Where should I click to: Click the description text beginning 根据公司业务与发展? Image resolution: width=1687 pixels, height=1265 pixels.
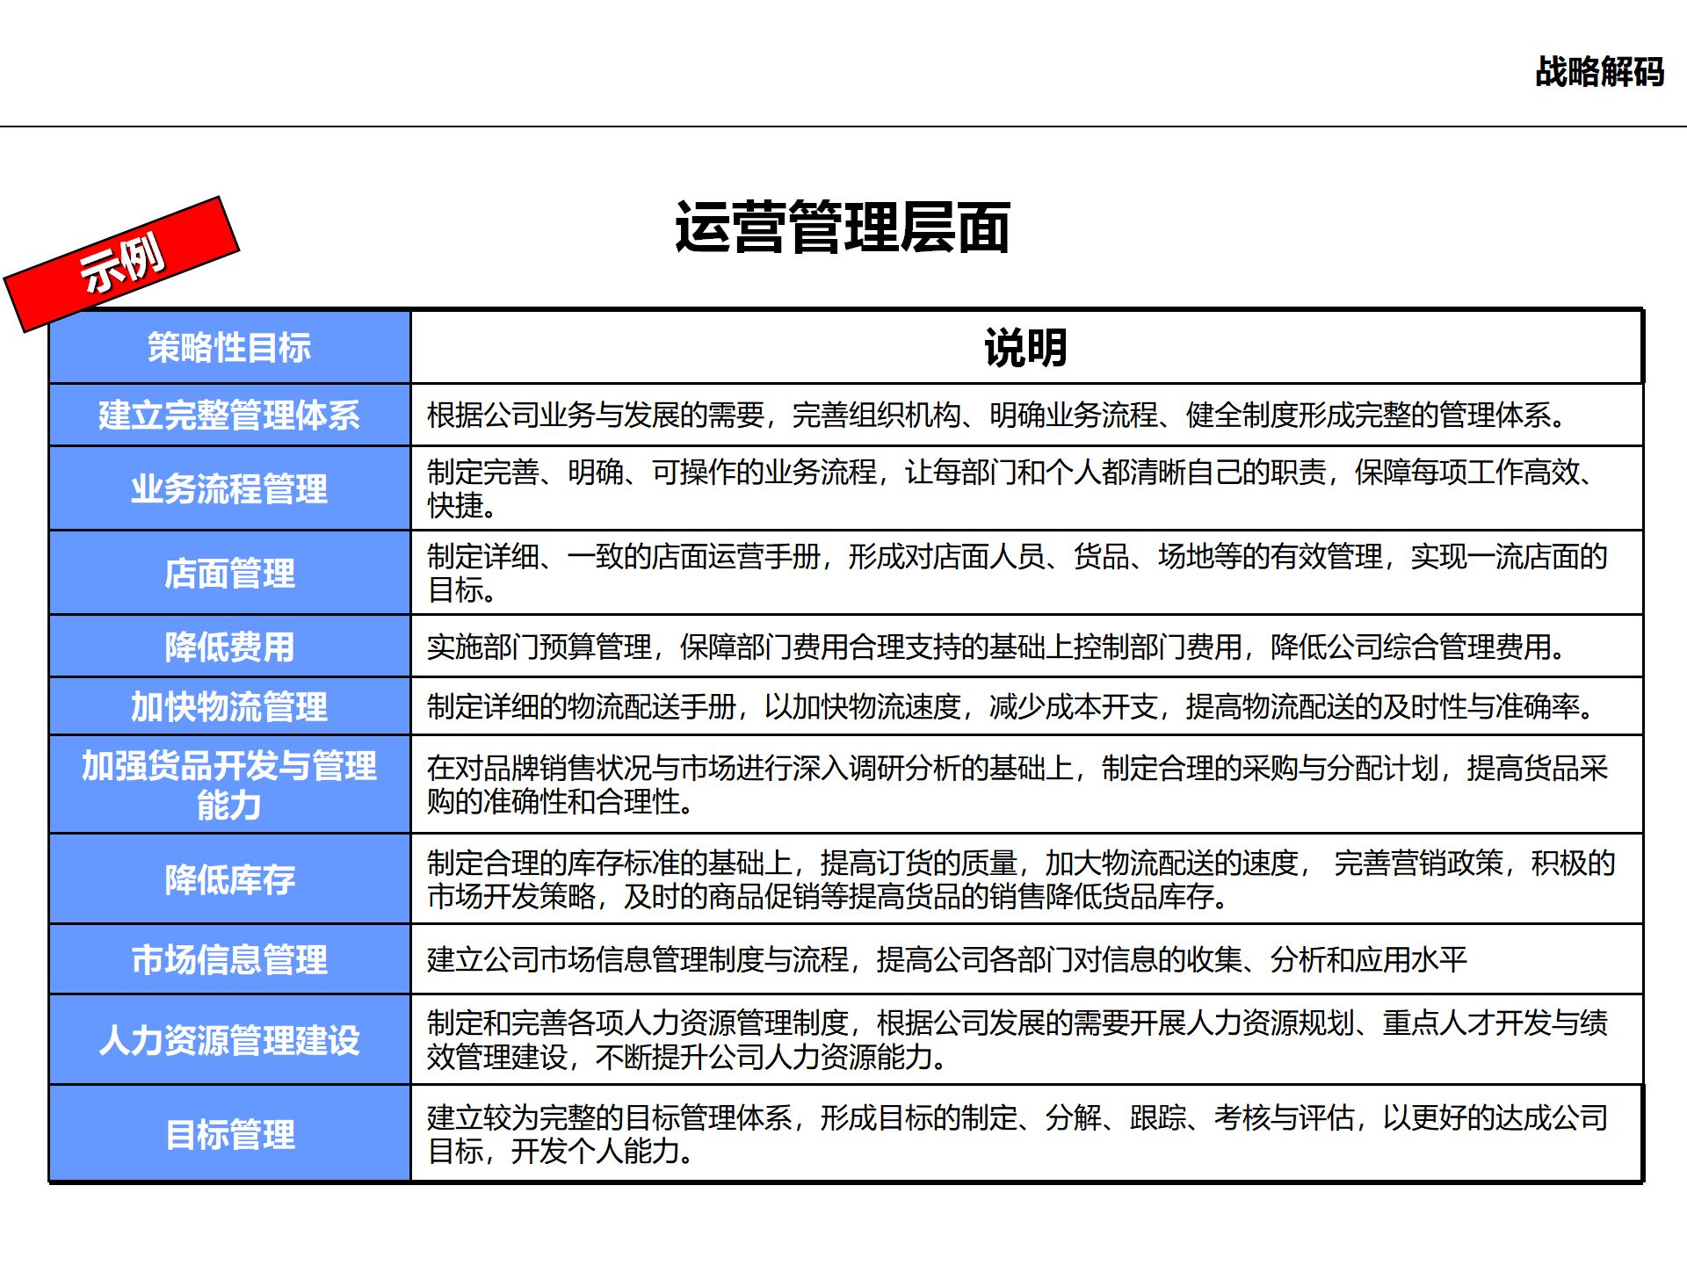tap(996, 415)
